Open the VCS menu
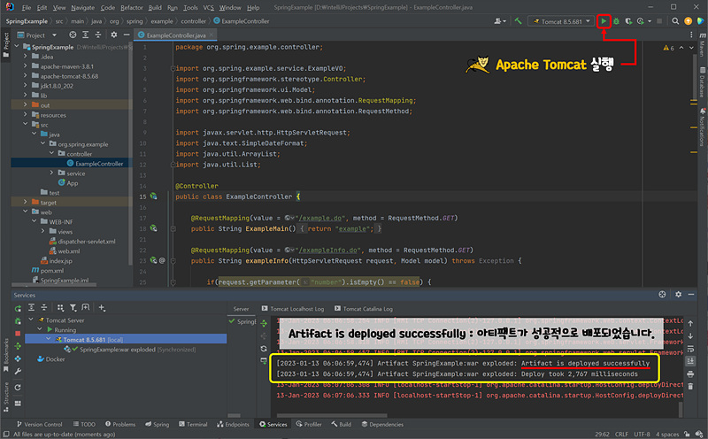Viewport: 708px width, 439px height. (x=208, y=8)
